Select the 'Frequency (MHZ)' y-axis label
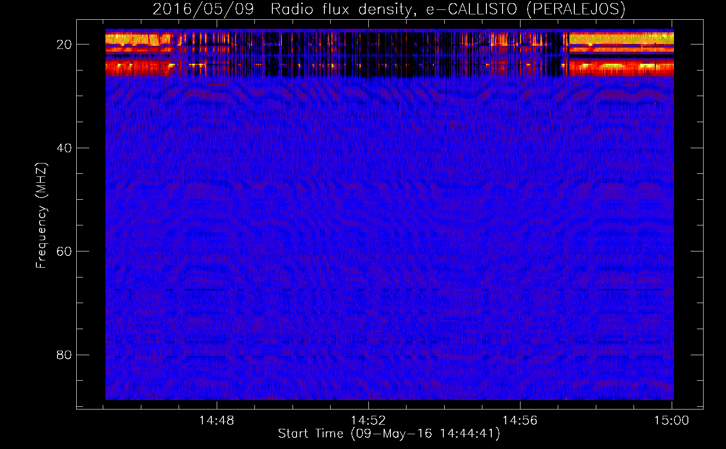Viewport: 726px width, 449px height. click(x=41, y=216)
